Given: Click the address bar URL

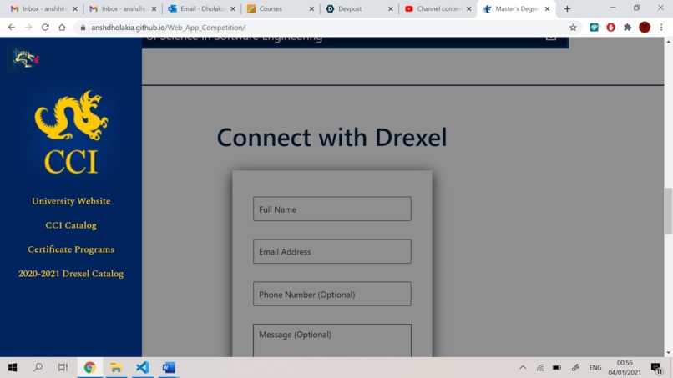Looking at the screenshot, I should pos(168,28).
